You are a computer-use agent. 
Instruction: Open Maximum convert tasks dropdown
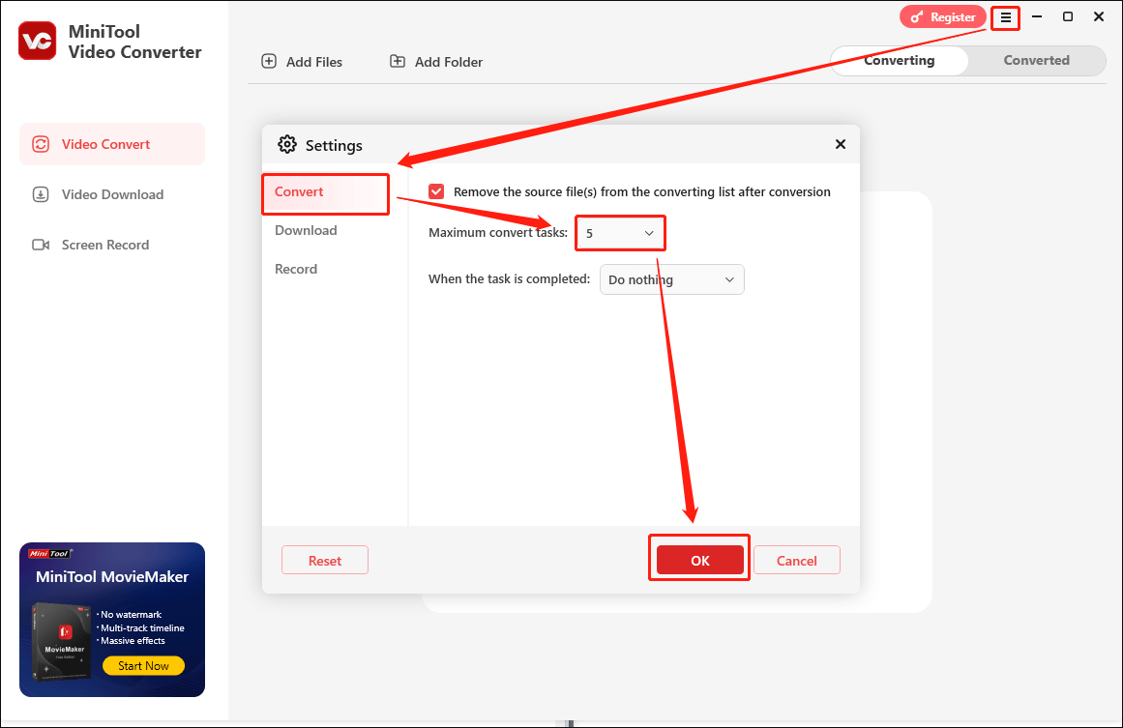pyautogui.click(x=620, y=233)
